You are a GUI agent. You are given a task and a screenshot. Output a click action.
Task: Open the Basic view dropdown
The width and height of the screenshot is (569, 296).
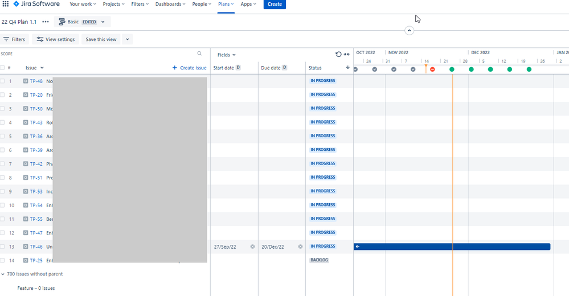pyautogui.click(x=82, y=22)
